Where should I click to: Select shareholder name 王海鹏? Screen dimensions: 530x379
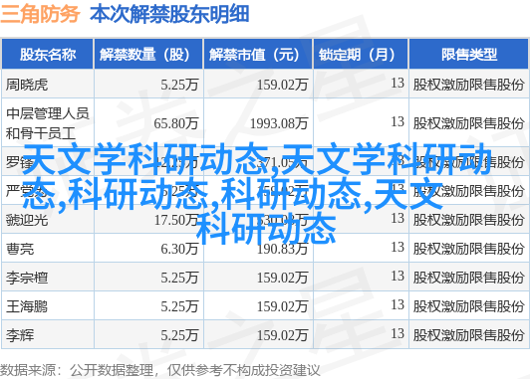(27, 306)
